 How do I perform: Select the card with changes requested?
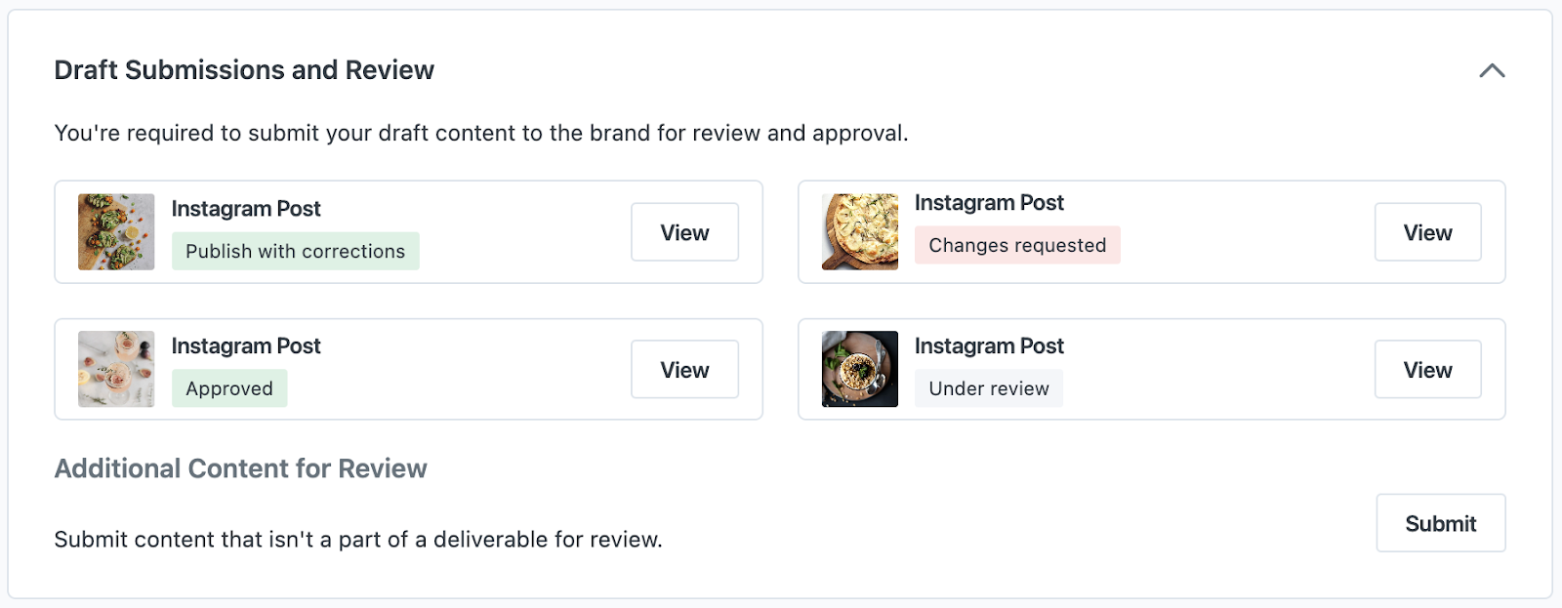[1152, 231]
